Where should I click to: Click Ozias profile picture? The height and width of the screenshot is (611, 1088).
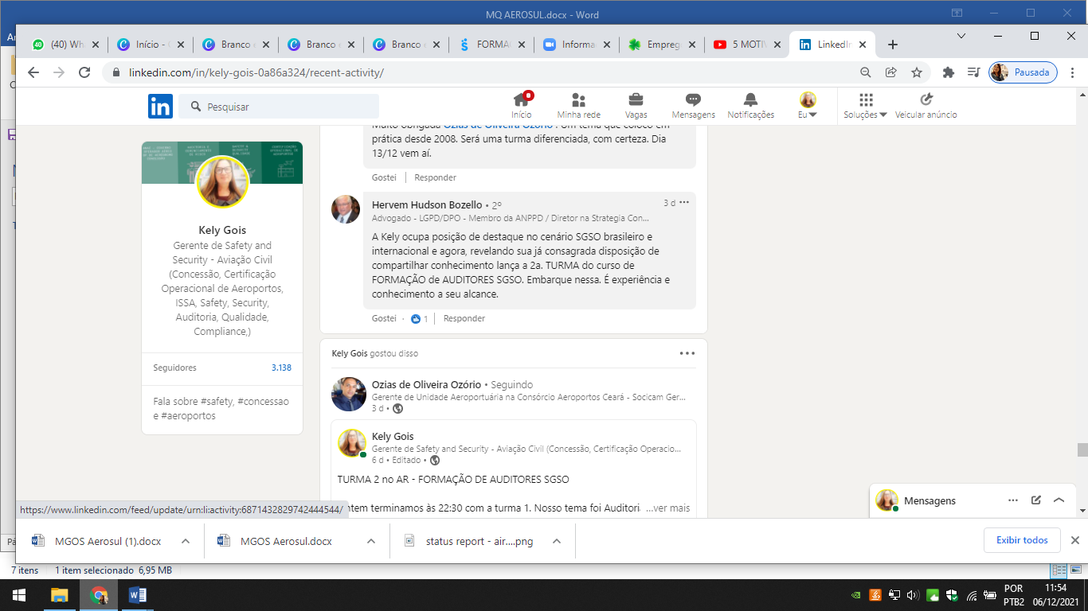click(349, 394)
